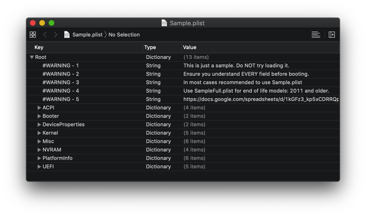Open the editor options lines icon

316,35
